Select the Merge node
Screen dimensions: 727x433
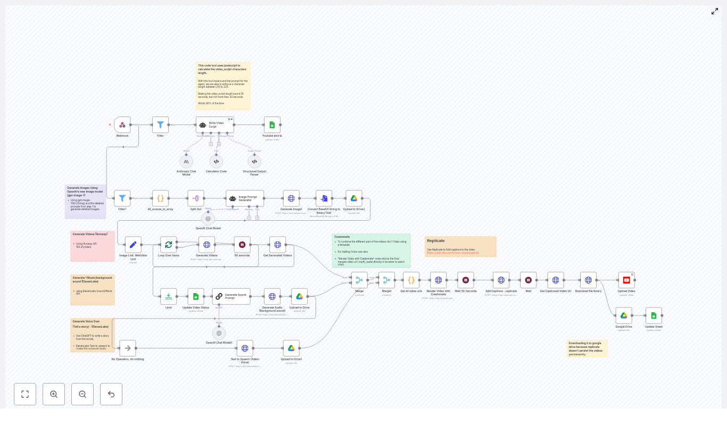(359, 280)
